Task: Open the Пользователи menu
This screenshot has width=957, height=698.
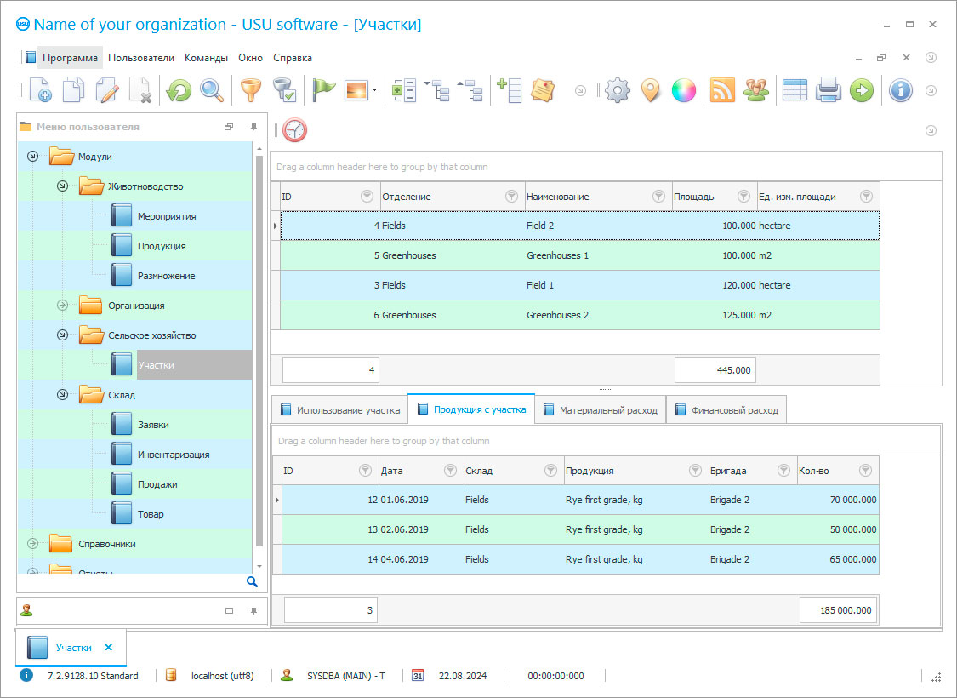Action: [x=141, y=57]
